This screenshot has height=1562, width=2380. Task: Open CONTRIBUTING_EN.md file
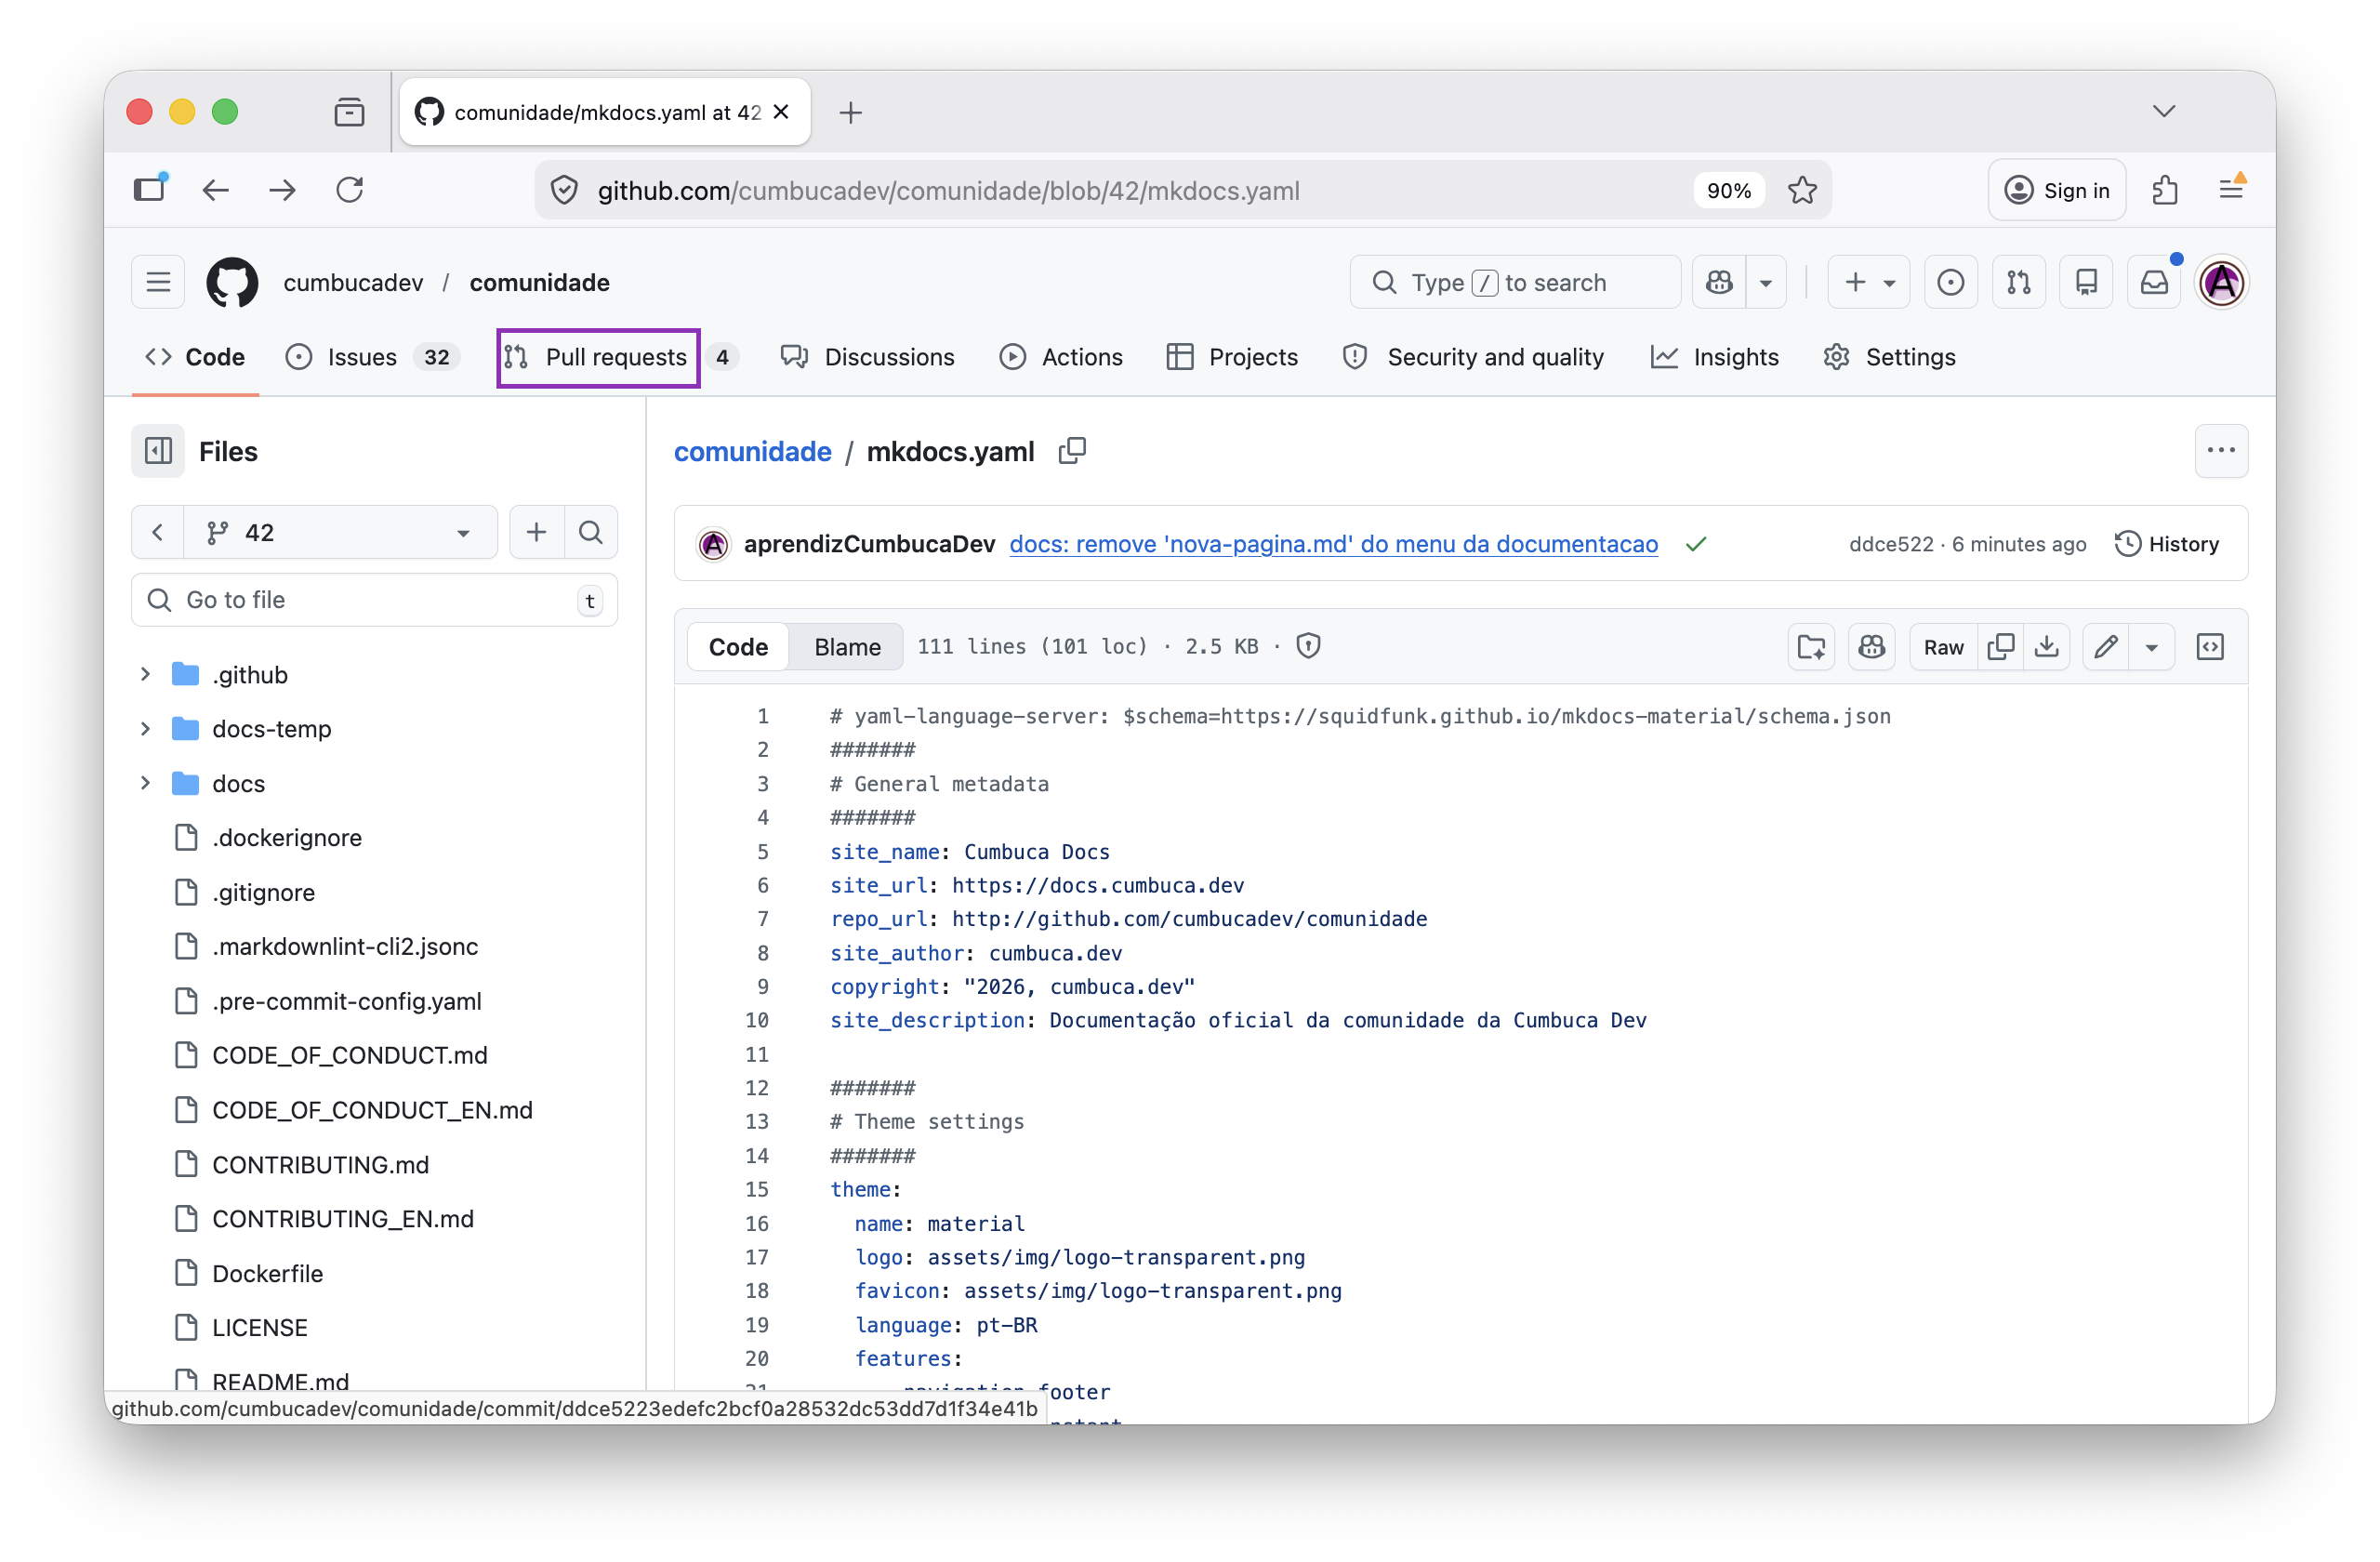pos(342,1219)
